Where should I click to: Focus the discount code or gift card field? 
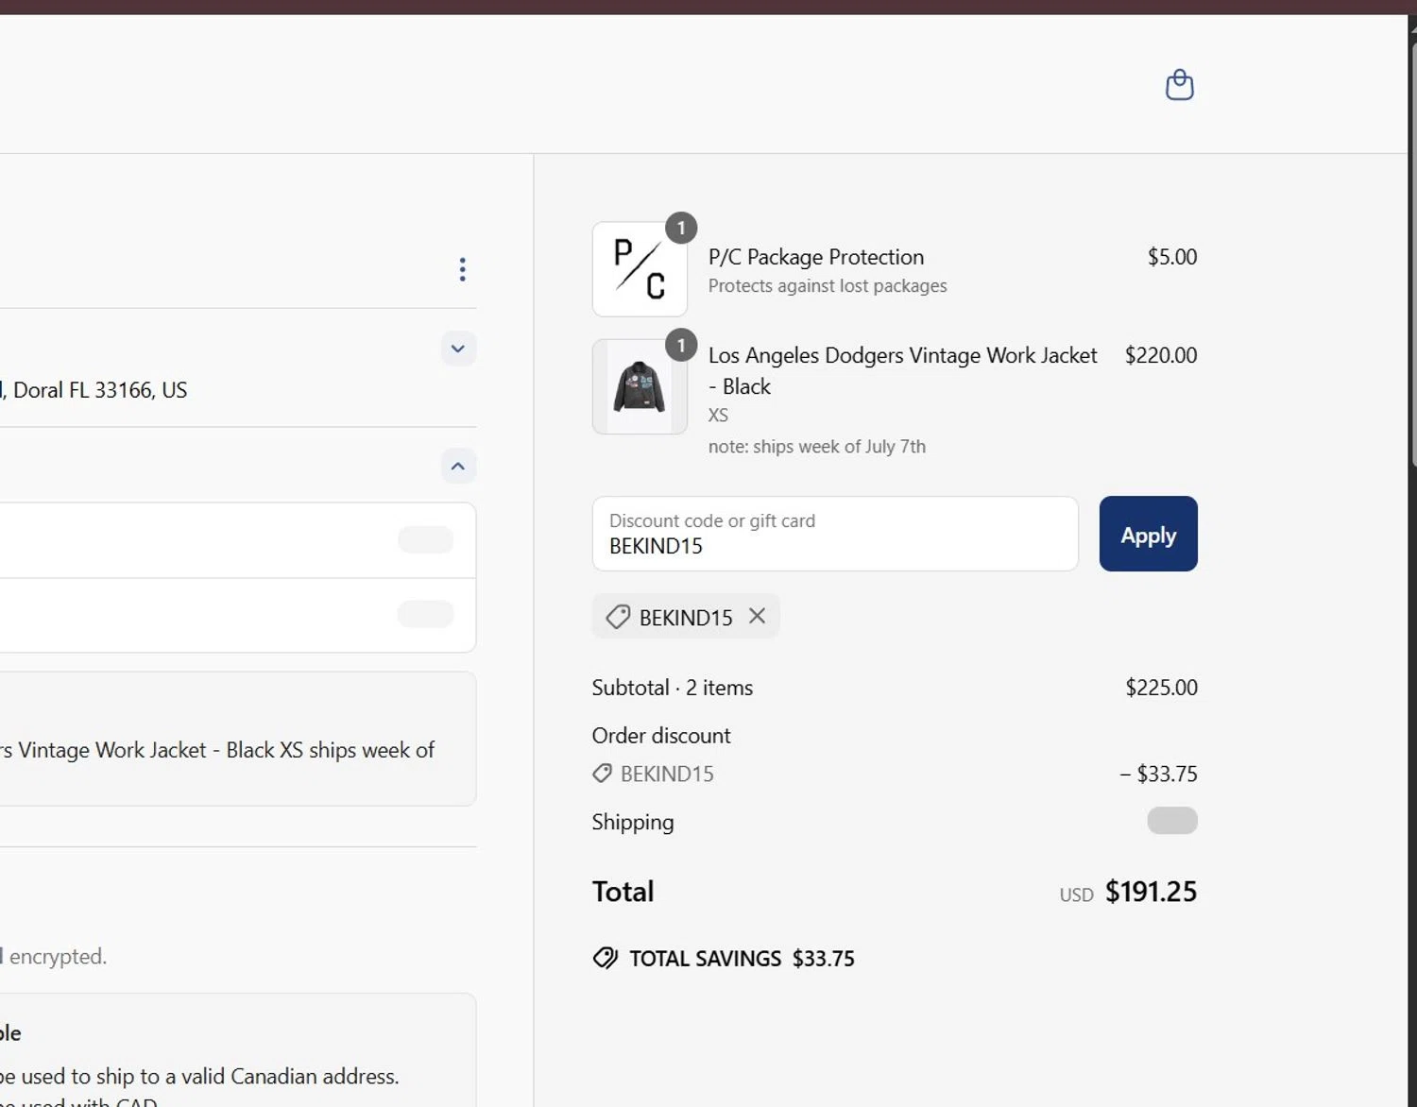(x=835, y=534)
